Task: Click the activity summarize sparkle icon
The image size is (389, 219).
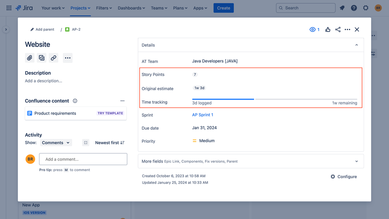Action: (86, 142)
